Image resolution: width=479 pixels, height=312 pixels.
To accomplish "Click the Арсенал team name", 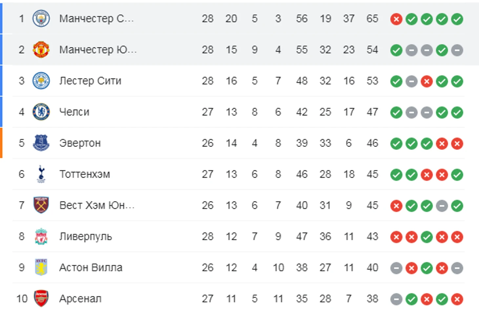I will pyautogui.click(x=80, y=299).
